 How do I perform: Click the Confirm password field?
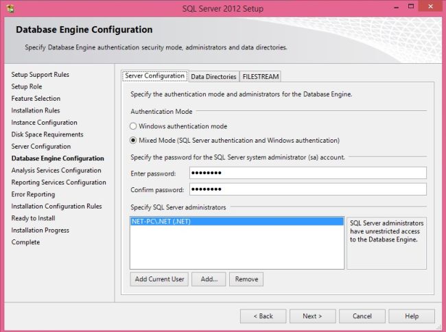tap(308, 189)
